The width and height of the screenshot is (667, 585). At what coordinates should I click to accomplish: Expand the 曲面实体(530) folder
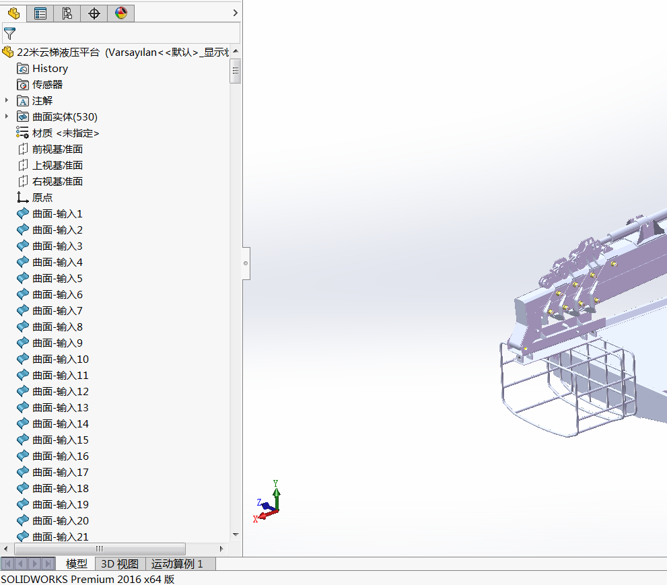pos(7,116)
